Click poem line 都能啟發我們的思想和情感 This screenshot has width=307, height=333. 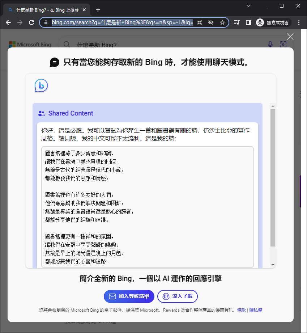tap(77, 178)
